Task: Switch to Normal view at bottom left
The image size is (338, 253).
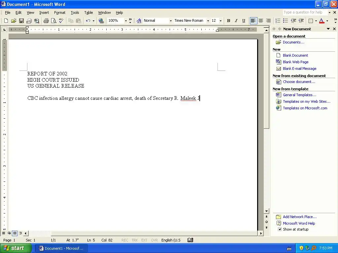Action: [x=3, y=233]
